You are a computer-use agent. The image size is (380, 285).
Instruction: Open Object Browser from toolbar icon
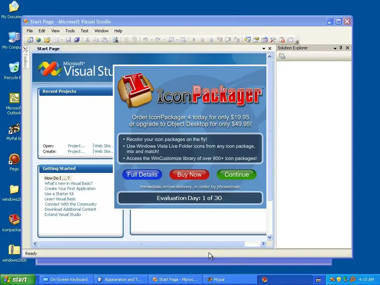click(x=265, y=40)
